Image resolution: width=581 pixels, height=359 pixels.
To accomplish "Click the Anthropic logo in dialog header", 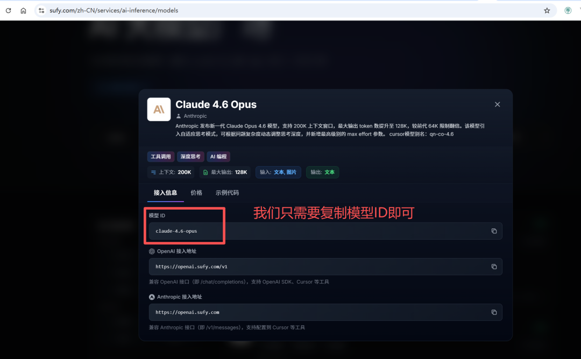I will coord(159,110).
